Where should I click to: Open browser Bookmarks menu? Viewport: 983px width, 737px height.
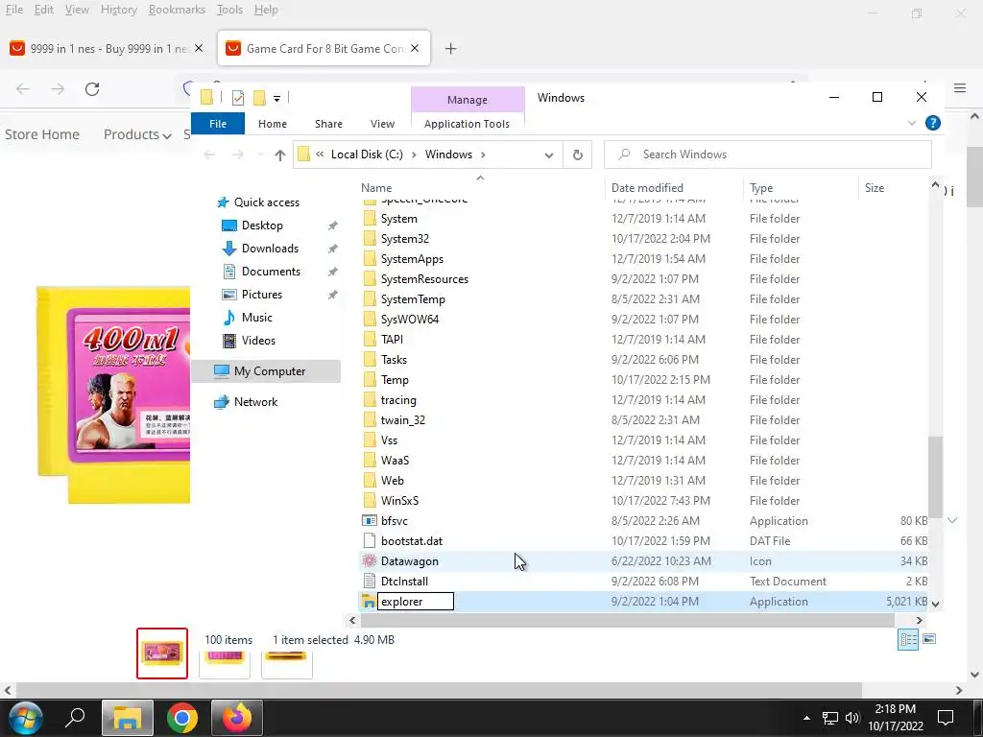click(177, 10)
